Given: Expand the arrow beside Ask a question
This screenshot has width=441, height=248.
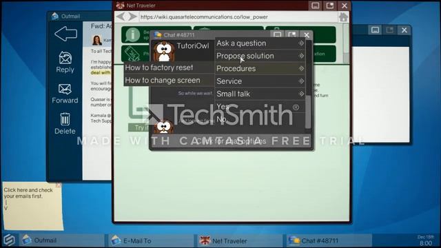Looking at the screenshot, I should tap(301, 43).
